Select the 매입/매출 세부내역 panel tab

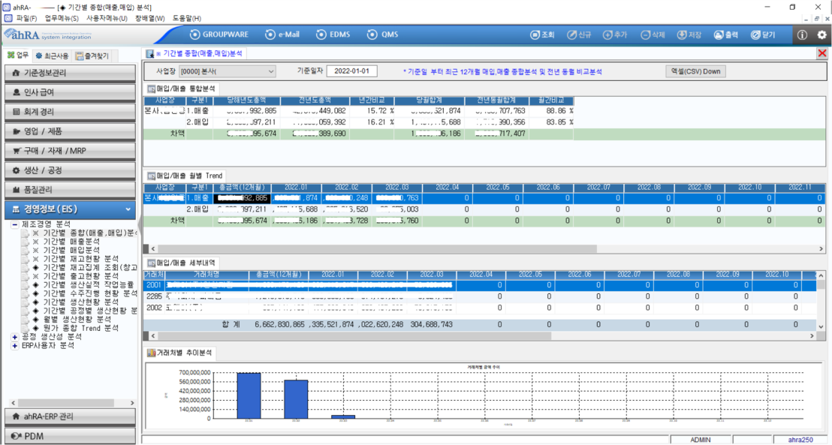coord(181,263)
